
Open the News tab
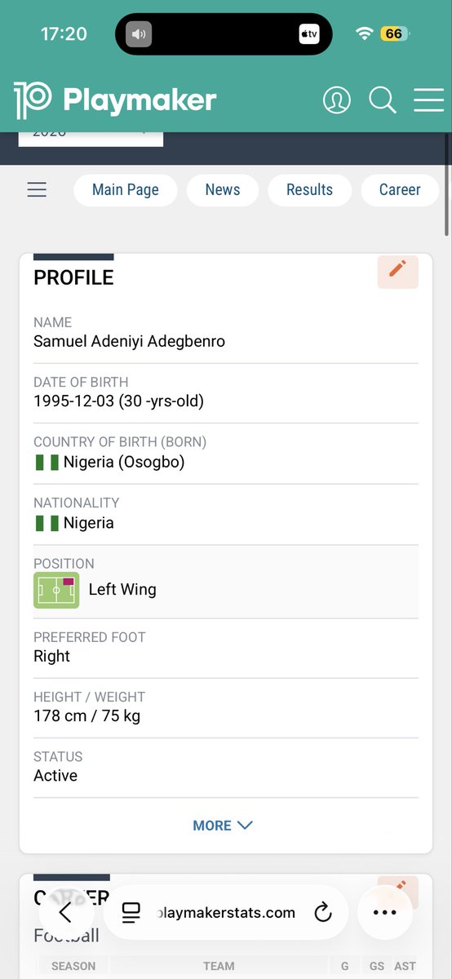pyautogui.click(x=223, y=190)
